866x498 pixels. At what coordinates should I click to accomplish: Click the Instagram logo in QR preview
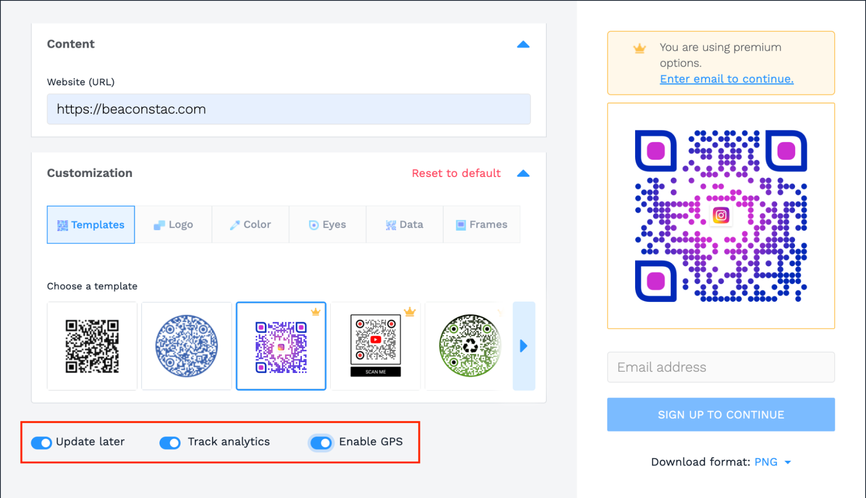click(721, 215)
